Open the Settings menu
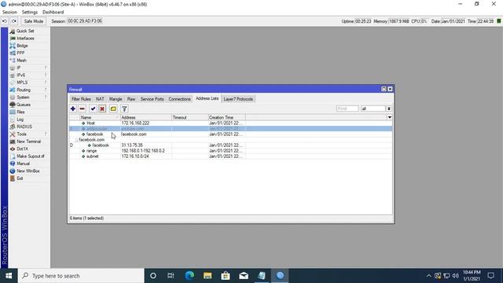Screen dimensions: 503x283 (x=30, y=13)
